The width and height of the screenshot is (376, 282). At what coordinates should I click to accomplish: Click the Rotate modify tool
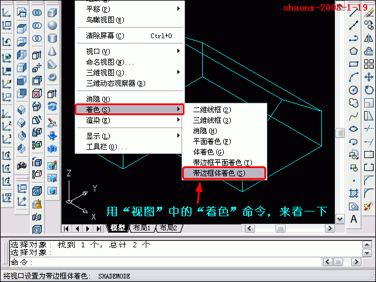[369, 90]
